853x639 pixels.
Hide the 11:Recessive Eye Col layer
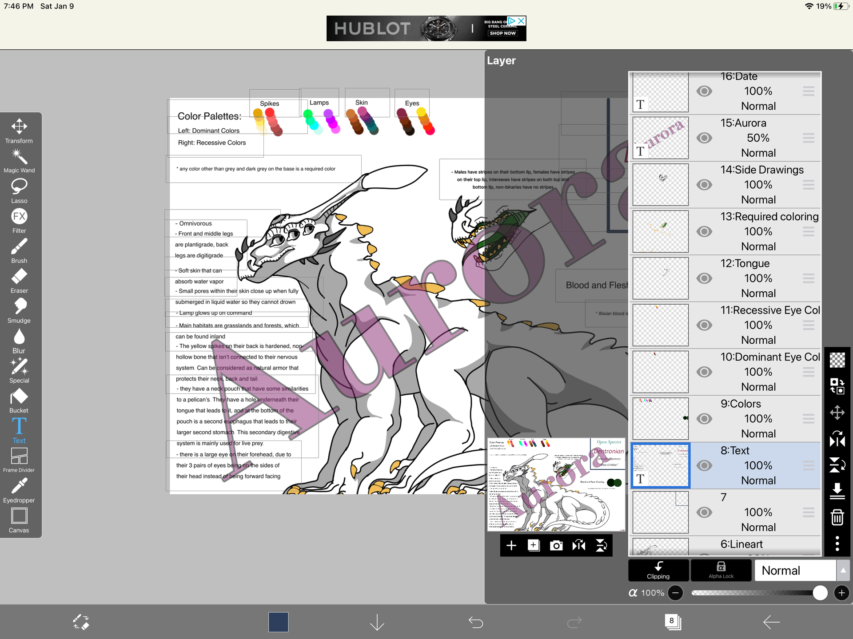pos(704,325)
